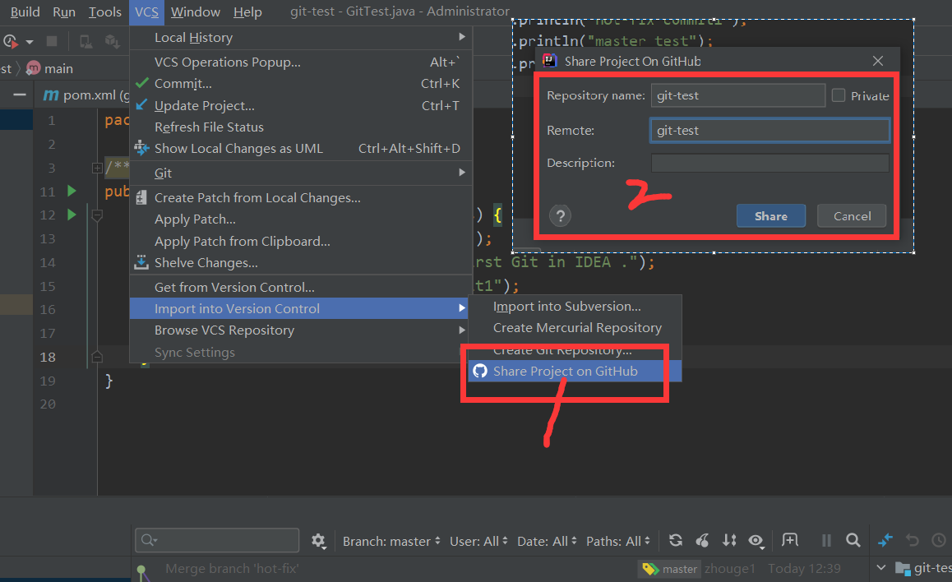Click the Create Patch icon
Viewport: 952px width, 582px height.
click(x=141, y=197)
